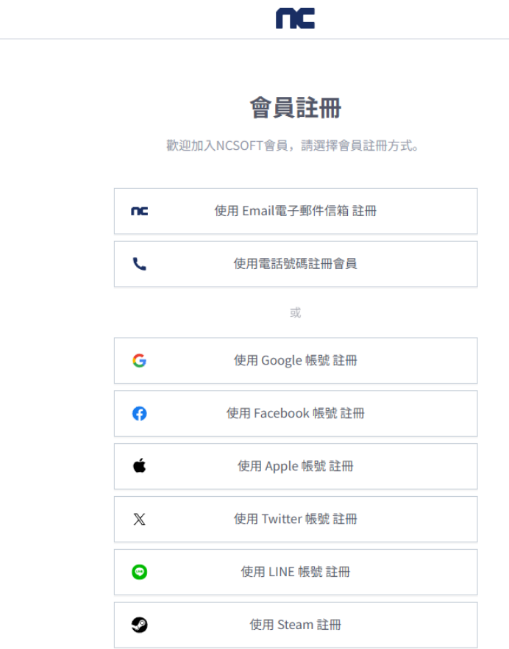Select the NC icon on Email registration button
The height and width of the screenshot is (649, 509).
(x=140, y=210)
